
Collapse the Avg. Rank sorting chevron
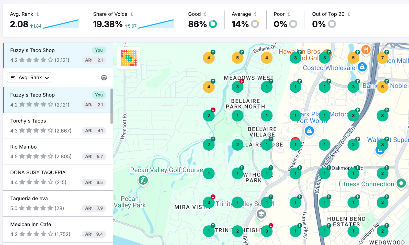[x=47, y=78]
